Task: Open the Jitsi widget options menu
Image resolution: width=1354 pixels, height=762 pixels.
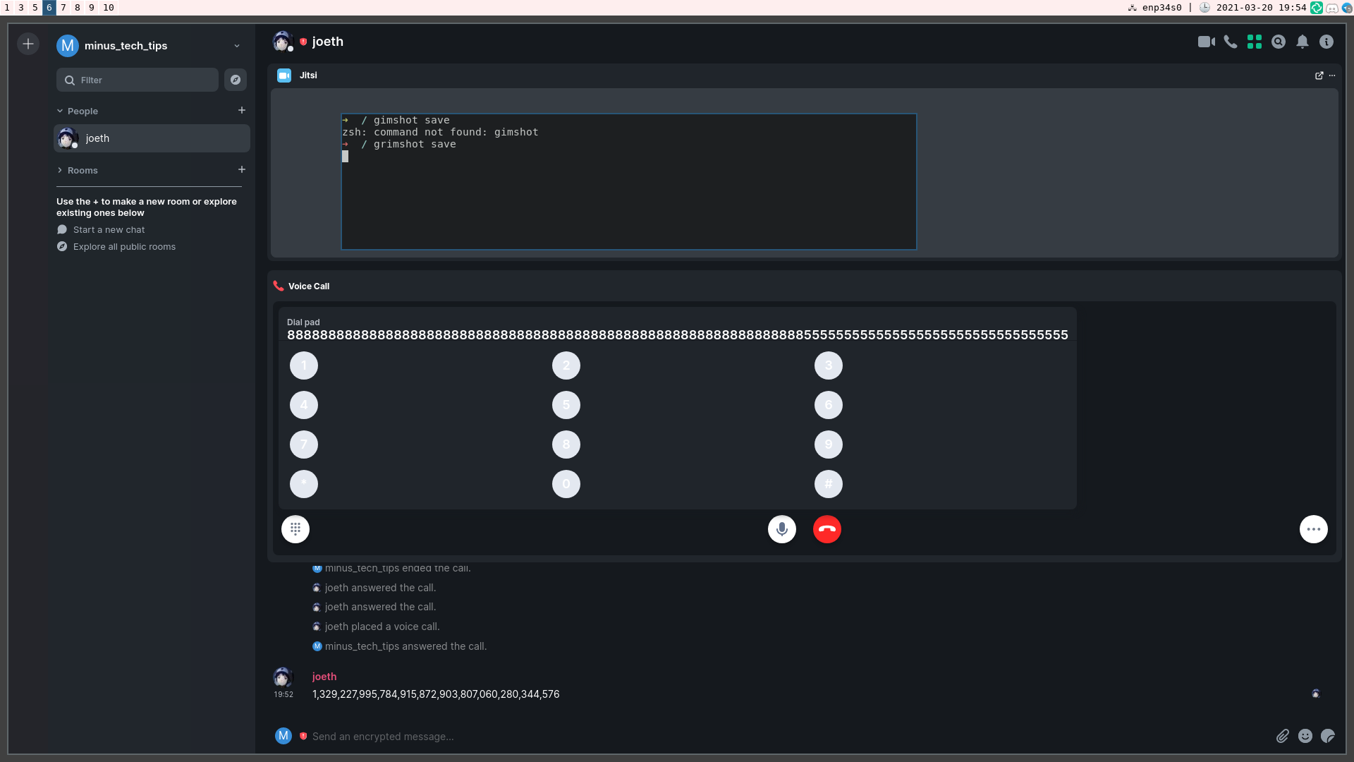Action: tap(1332, 75)
